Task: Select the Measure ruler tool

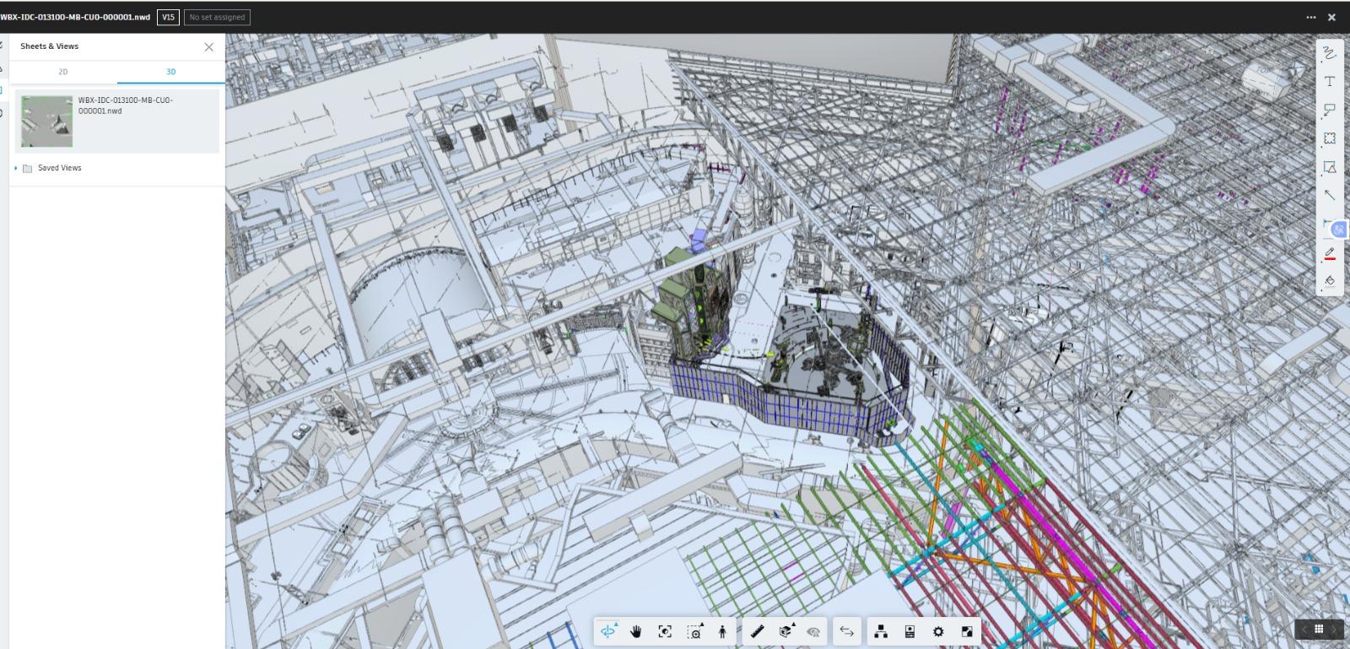Action: [x=757, y=631]
